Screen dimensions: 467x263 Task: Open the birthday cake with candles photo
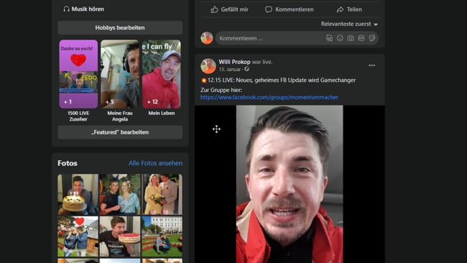pos(78,194)
